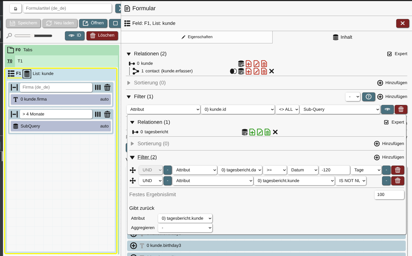Click the Festes Ergebnislimit input field
412x256 pixels.
[389, 195]
